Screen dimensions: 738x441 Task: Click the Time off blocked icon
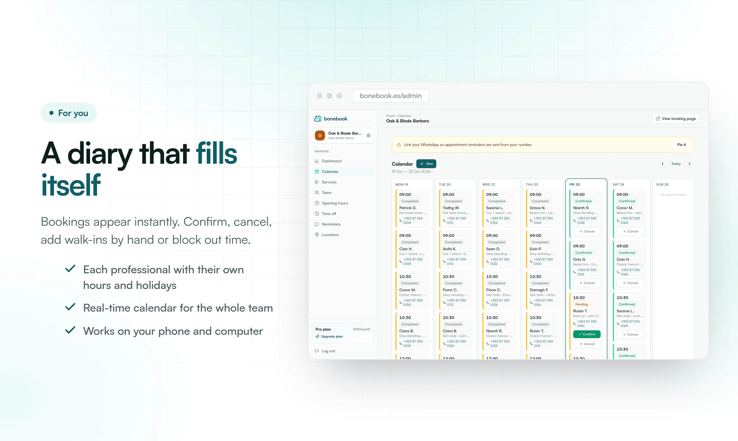pyautogui.click(x=317, y=214)
